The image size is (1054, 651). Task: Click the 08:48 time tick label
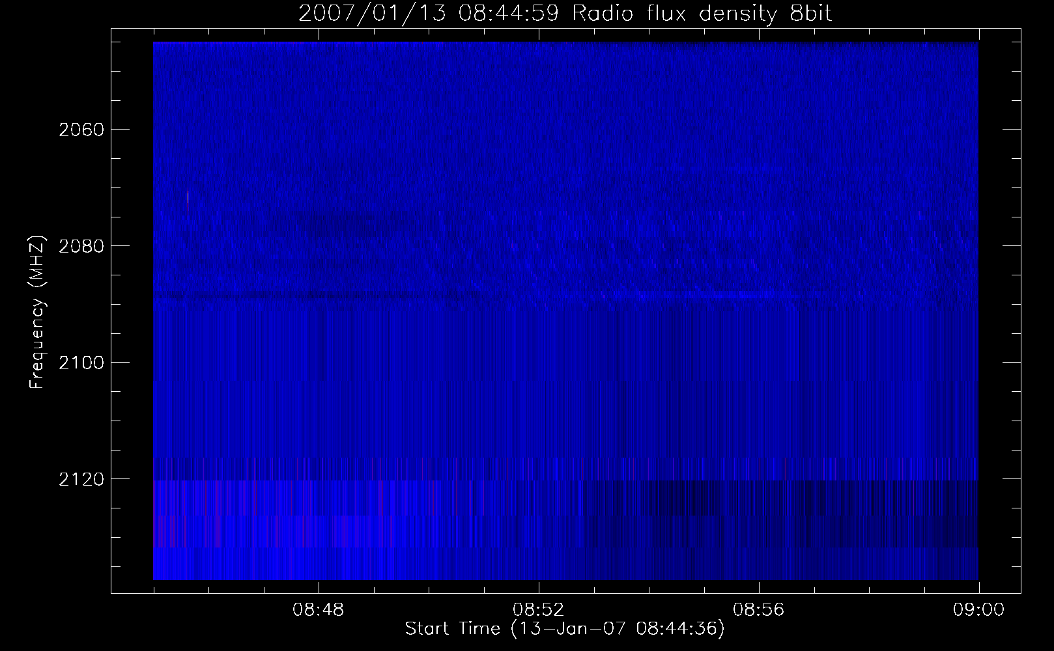point(319,610)
